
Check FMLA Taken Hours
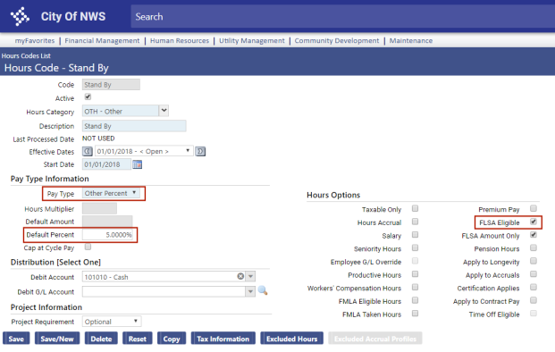coord(416,313)
